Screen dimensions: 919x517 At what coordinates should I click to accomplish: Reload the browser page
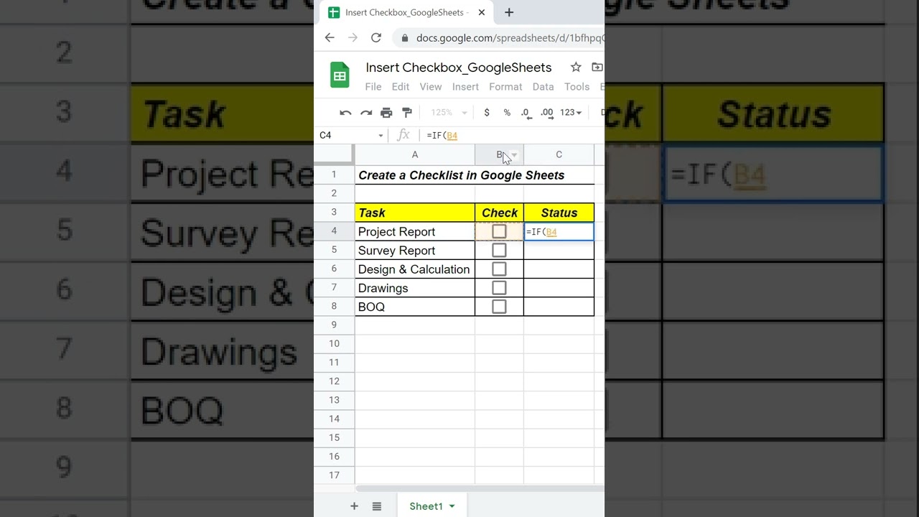pyautogui.click(x=375, y=37)
